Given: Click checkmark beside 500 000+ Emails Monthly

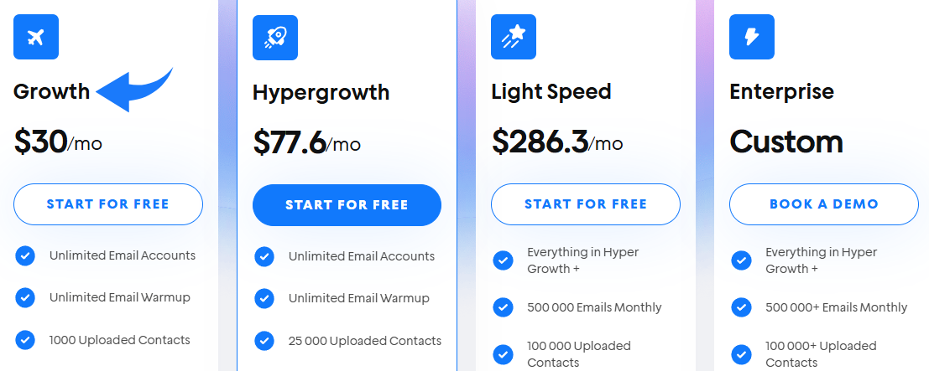Looking at the screenshot, I should click(x=741, y=307).
